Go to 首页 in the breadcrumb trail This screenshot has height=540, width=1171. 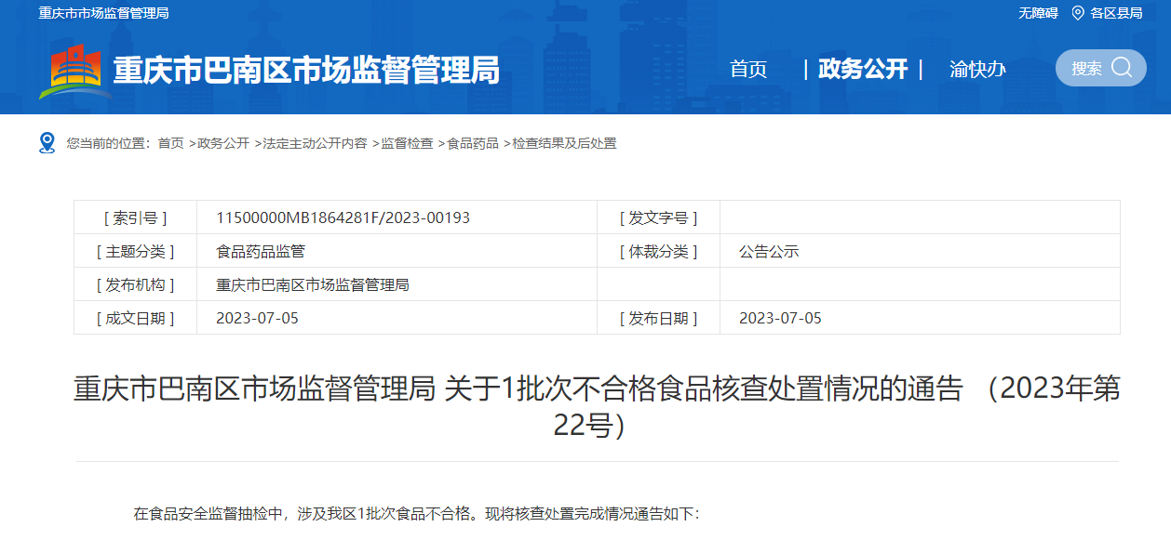(170, 143)
